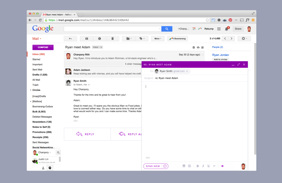Apply underline formatting in compose
This screenshot has width=282, height=183.
[x=209, y=166]
